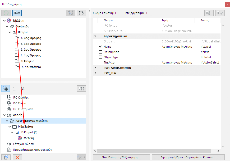Click the TheActor value cell
The height and width of the screenshot is (161, 230).
click(x=177, y=62)
